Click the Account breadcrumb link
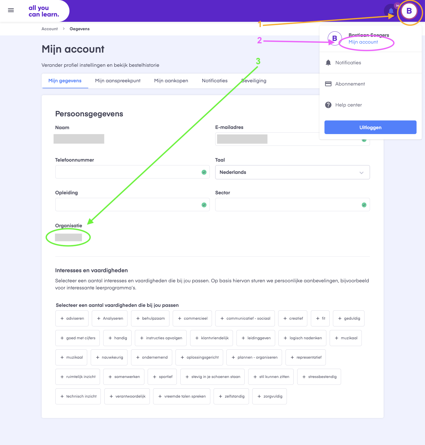The image size is (425, 445). (x=50, y=29)
